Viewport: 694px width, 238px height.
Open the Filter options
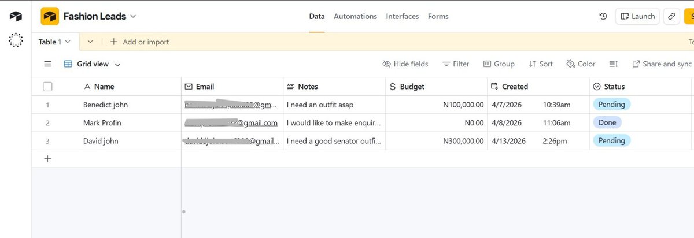pos(456,64)
